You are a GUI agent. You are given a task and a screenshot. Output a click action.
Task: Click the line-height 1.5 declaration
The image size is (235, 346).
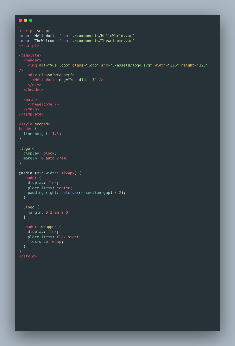pos(42,134)
